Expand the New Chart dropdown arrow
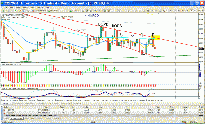The height and width of the screenshot is (124, 205). point(6,11)
